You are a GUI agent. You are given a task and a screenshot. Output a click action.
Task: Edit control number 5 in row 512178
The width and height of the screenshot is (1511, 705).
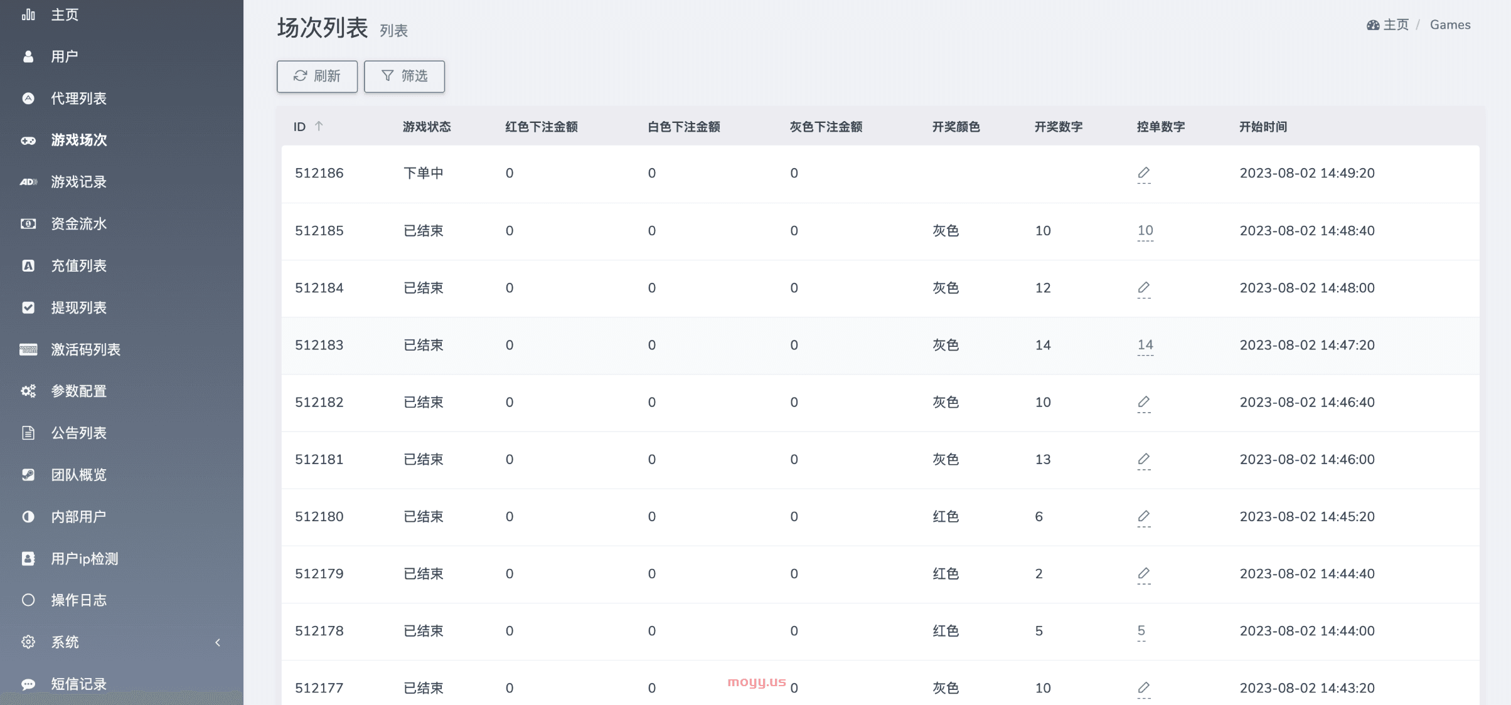1141,630
